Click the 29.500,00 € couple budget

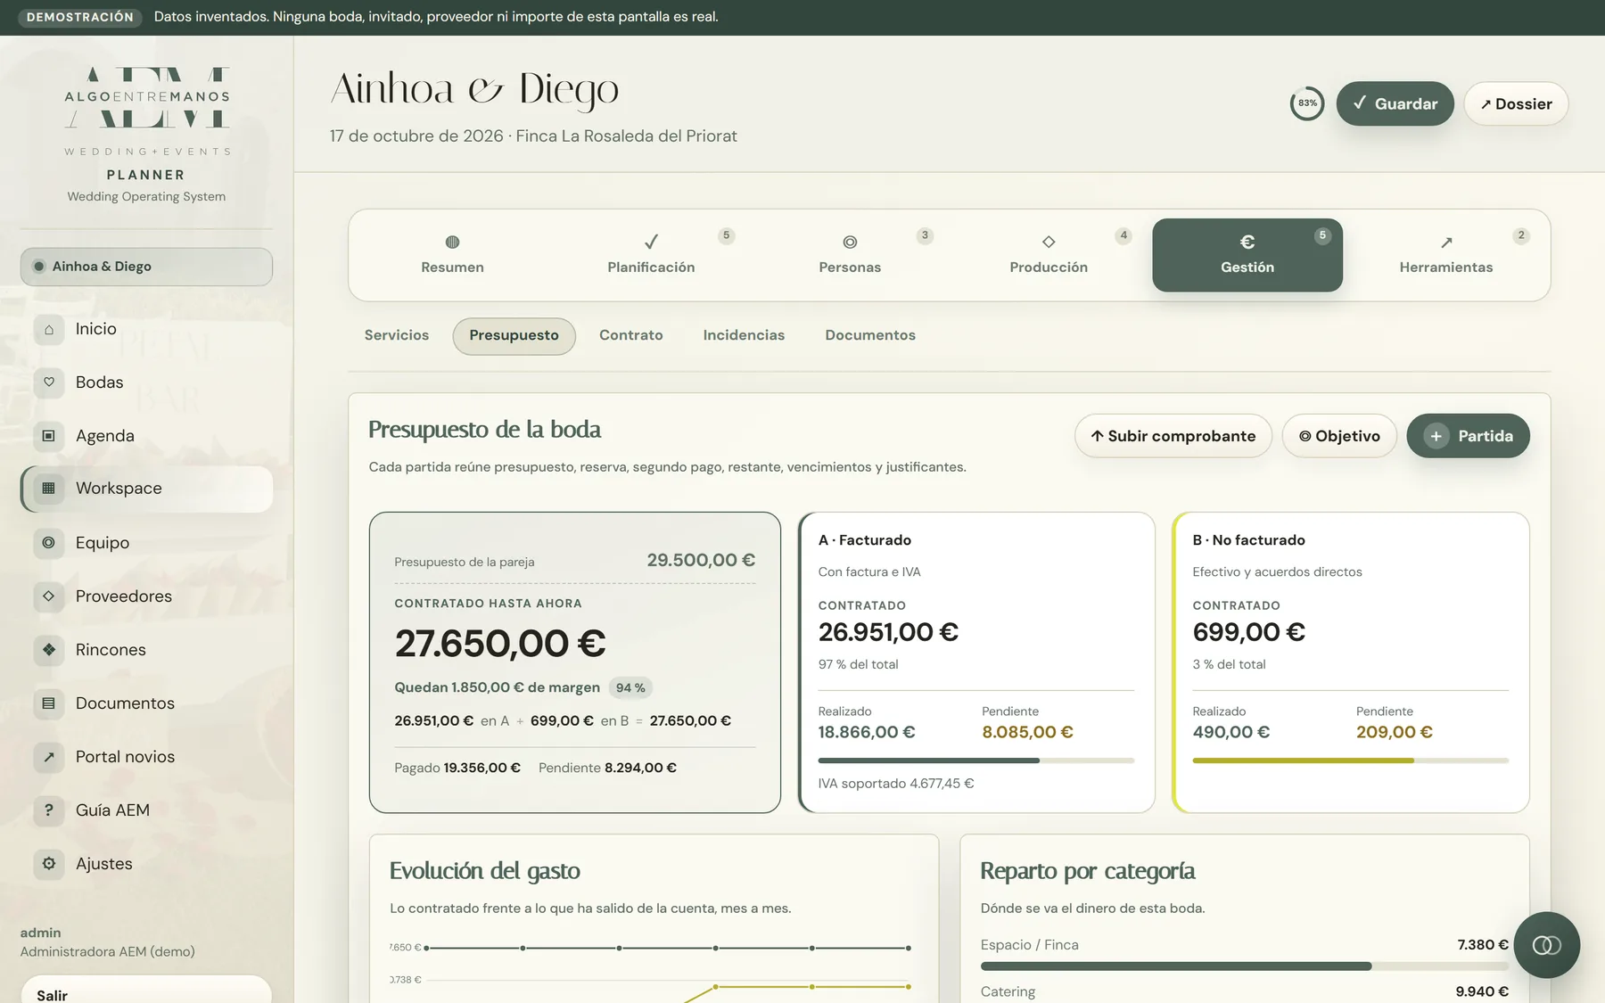coord(701,560)
